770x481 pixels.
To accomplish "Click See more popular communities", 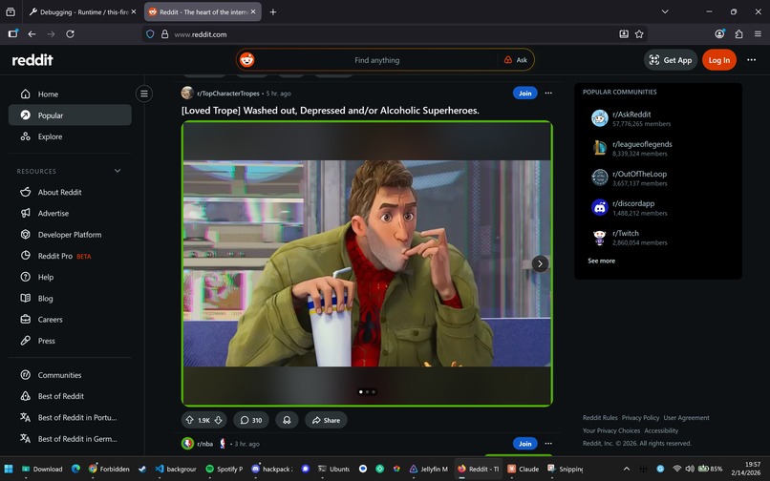I will [601, 261].
